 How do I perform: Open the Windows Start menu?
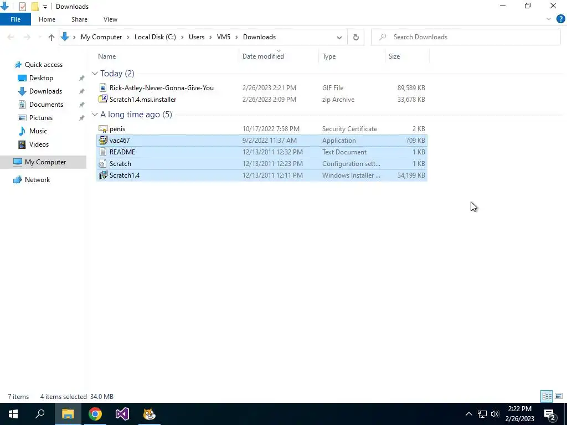click(x=13, y=414)
